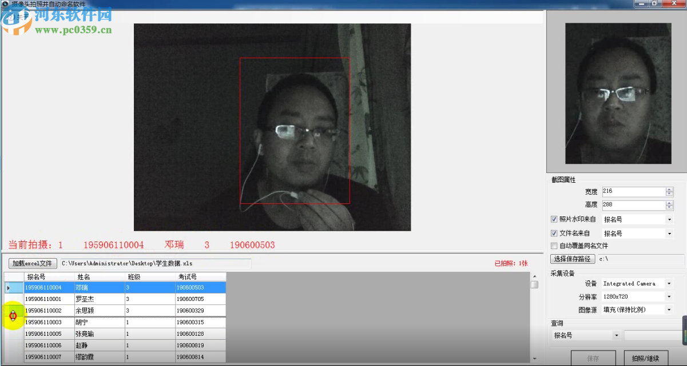Screen dimensions: 687x366
Task: Decrease the 高度 value with the down arrow
Action: (669, 207)
